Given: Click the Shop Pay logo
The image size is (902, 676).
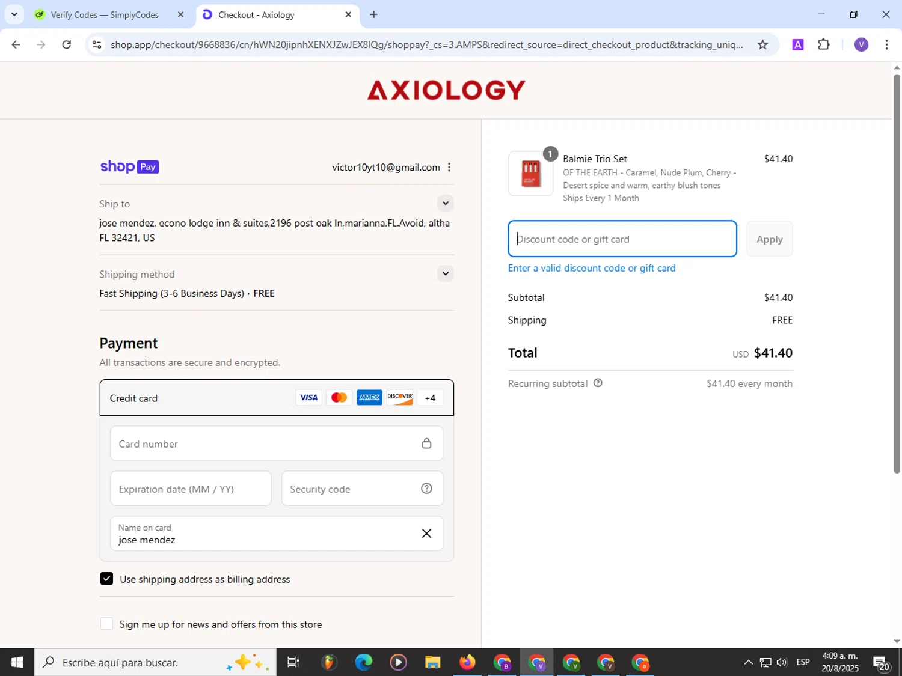Looking at the screenshot, I should (x=129, y=166).
